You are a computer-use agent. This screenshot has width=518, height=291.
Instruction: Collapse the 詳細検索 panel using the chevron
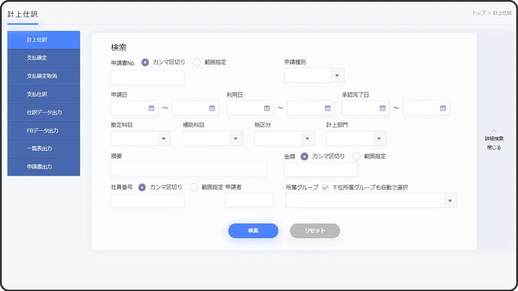(x=494, y=131)
